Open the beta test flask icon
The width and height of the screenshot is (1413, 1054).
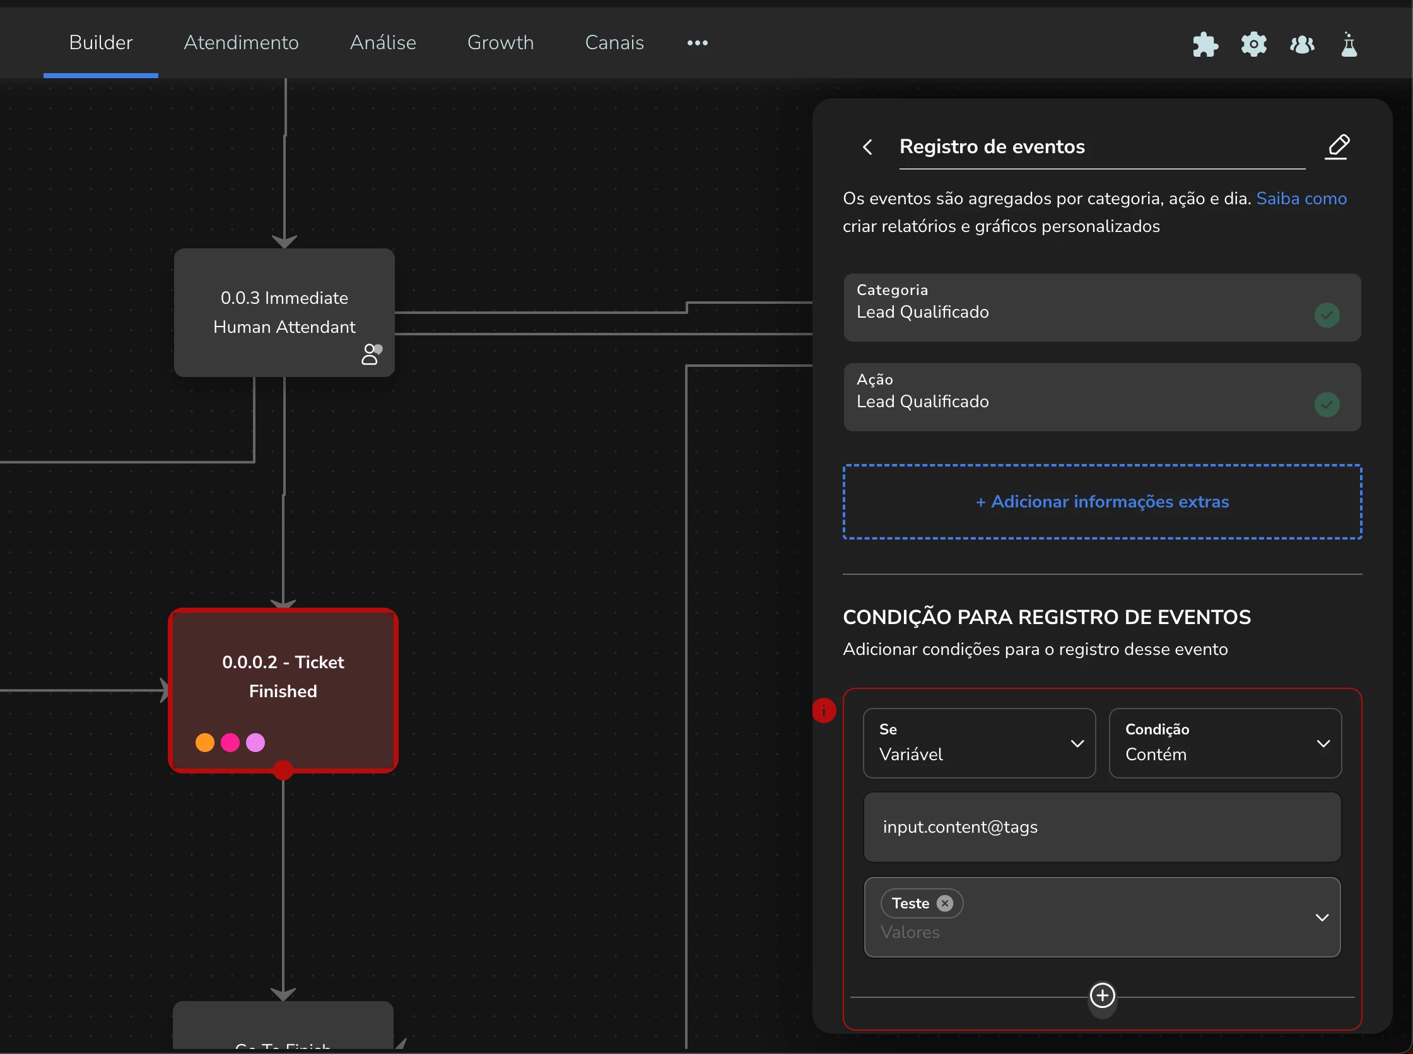click(x=1349, y=44)
